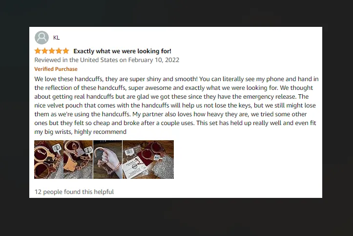Click the final words "highly recommend" in review

point(100,132)
